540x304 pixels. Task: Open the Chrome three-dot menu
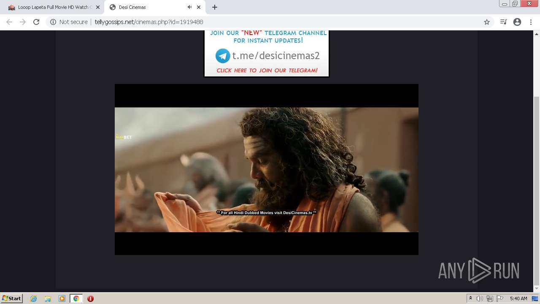pos(531,22)
